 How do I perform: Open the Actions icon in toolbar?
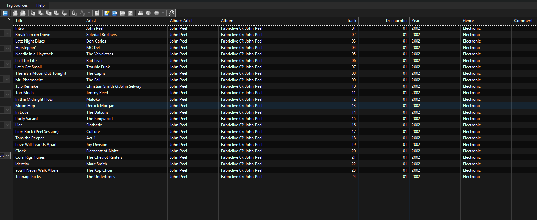74,13
